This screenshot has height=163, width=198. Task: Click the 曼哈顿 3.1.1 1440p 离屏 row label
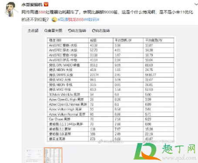point(66,124)
